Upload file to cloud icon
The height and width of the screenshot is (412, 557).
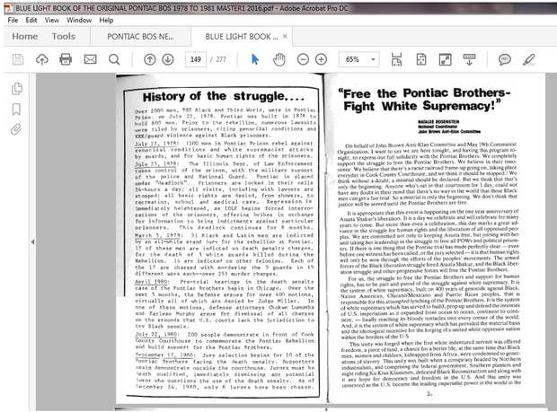(x=42, y=59)
